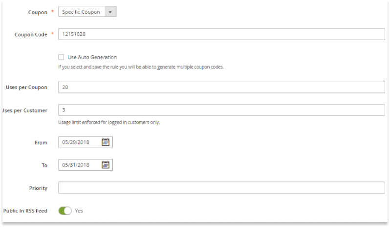Open the Coupon type dropdown arrow
Screen dimensions: 390x227
click(x=110, y=12)
